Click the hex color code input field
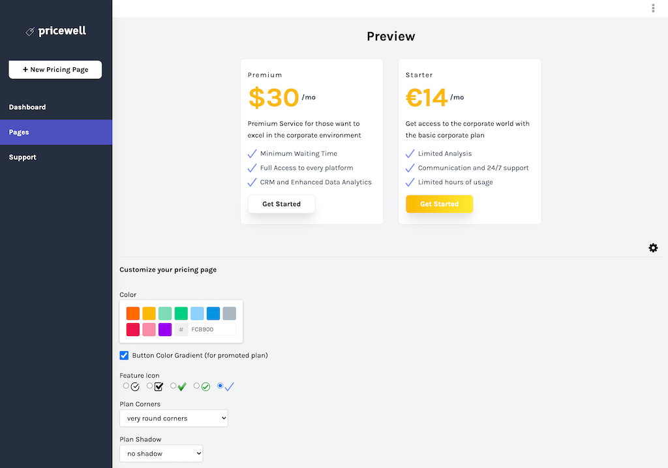668x468 pixels. (x=212, y=330)
